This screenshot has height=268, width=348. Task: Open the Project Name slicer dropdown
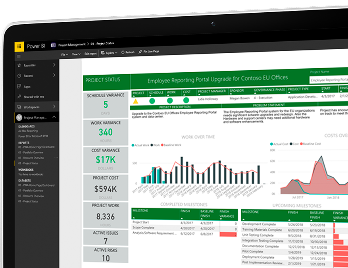329,80
